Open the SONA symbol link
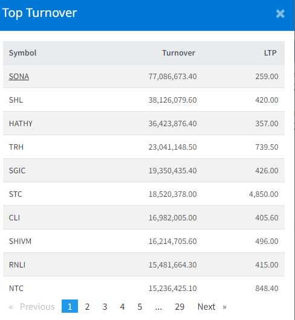295x320 pixels. pos(19,77)
